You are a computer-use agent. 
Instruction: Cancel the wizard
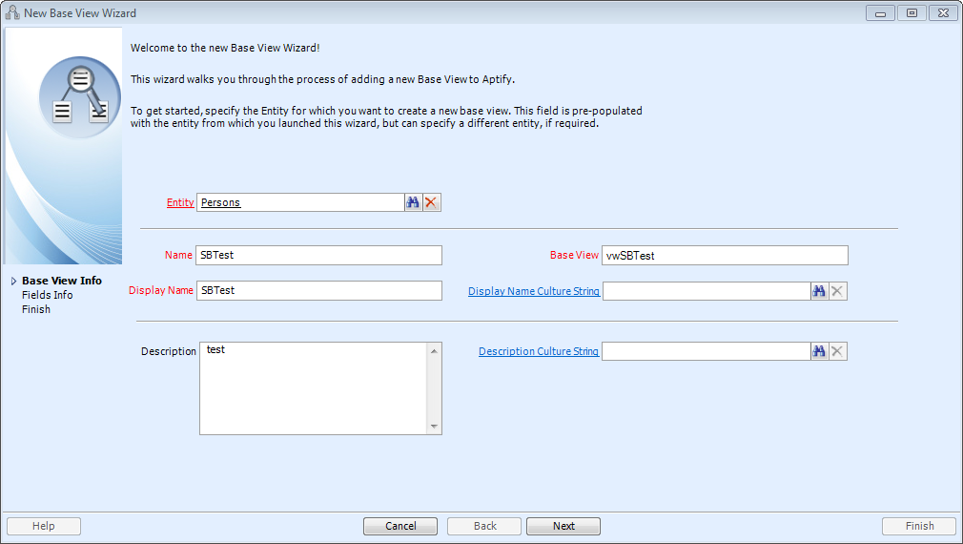pyautogui.click(x=400, y=526)
